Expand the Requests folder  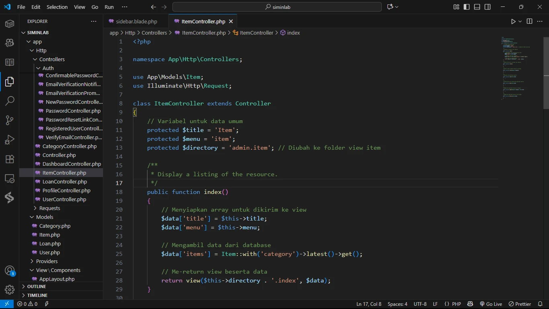[x=49, y=208]
